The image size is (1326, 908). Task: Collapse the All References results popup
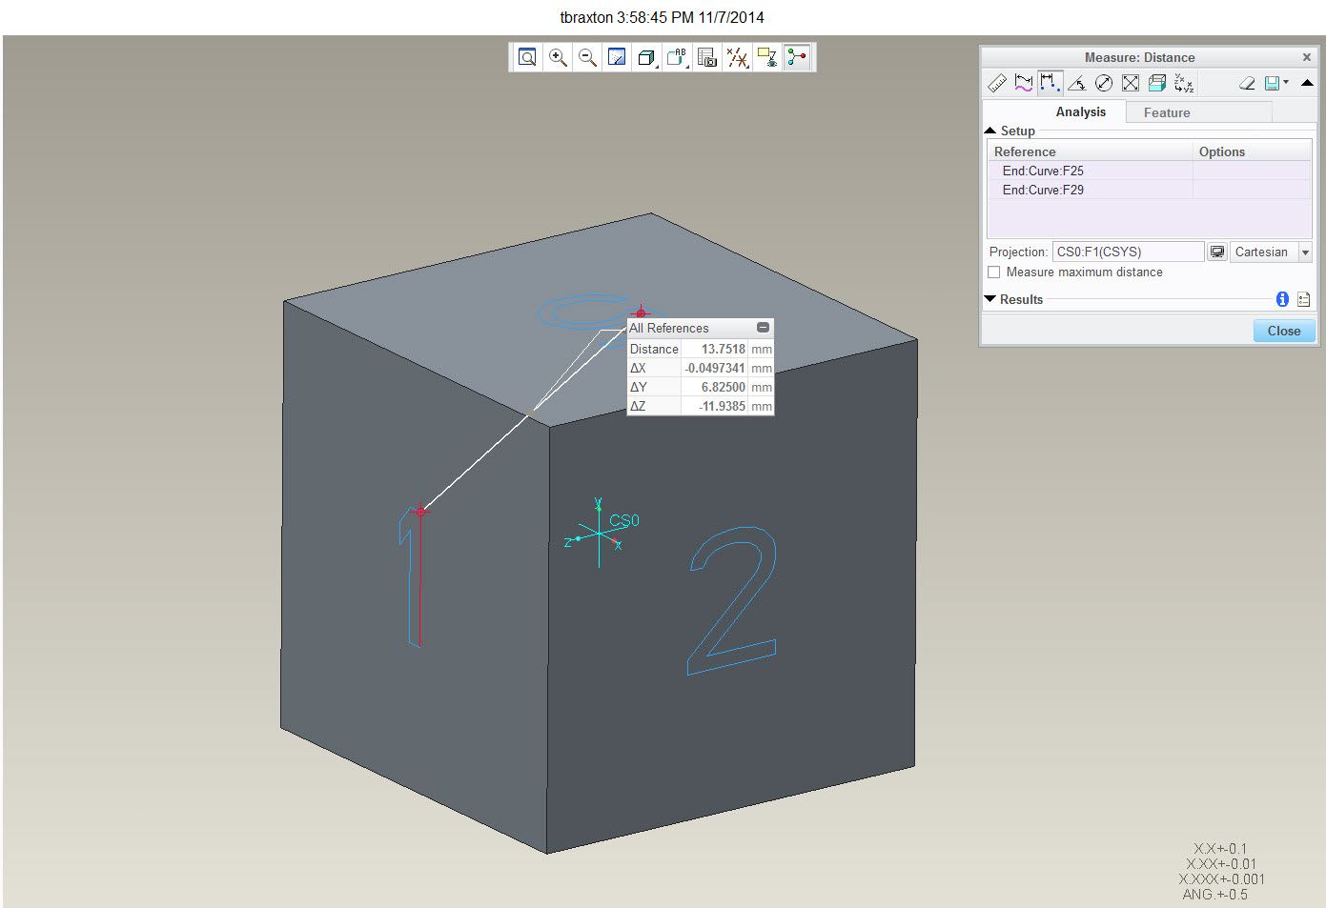pyautogui.click(x=763, y=328)
